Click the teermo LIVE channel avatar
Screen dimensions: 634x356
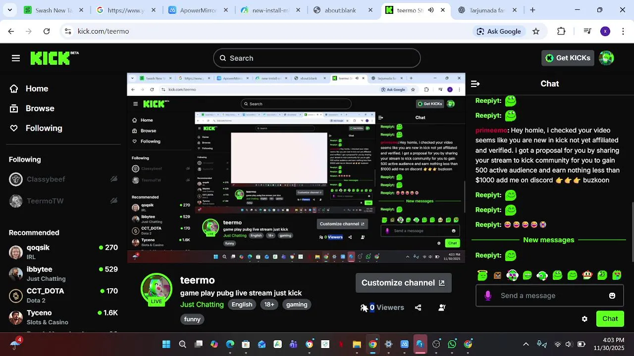(x=157, y=289)
